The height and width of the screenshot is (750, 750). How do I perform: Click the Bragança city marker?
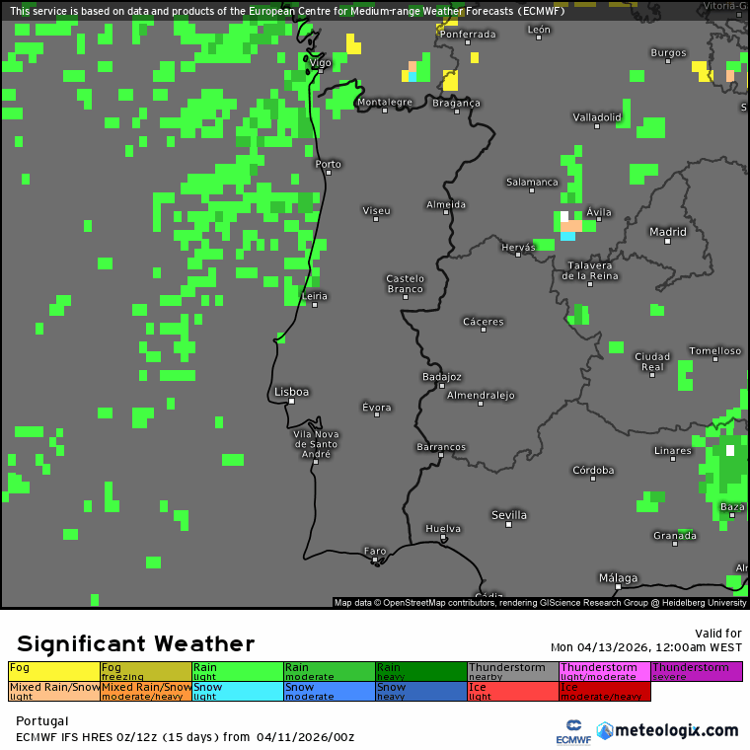click(x=457, y=112)
